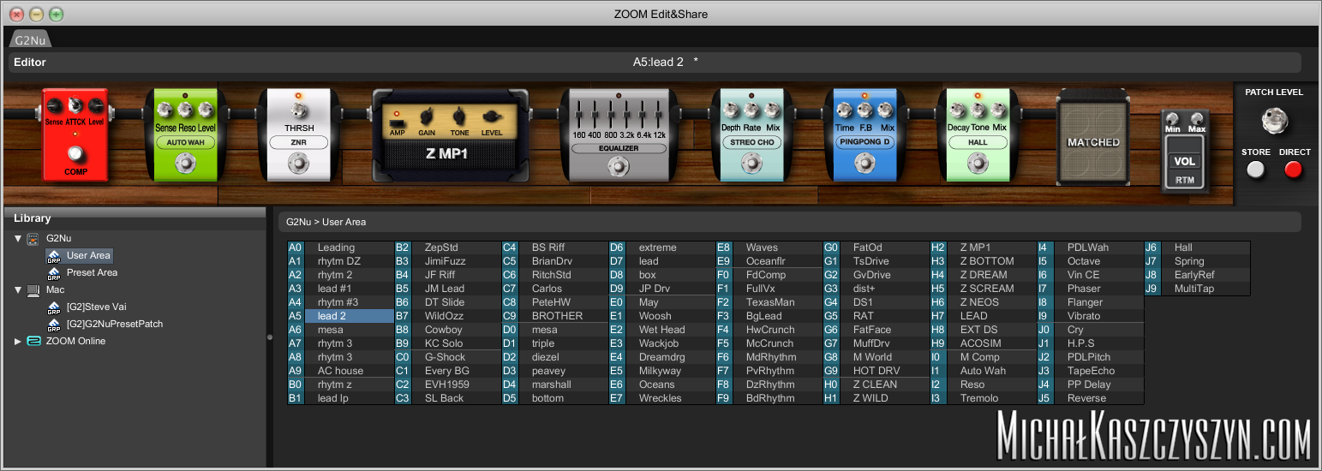Click the G2Nu device icon in Library
The height and width of the screenshot is (471, 1322).
pyautogui.click(x=34, y=238)
